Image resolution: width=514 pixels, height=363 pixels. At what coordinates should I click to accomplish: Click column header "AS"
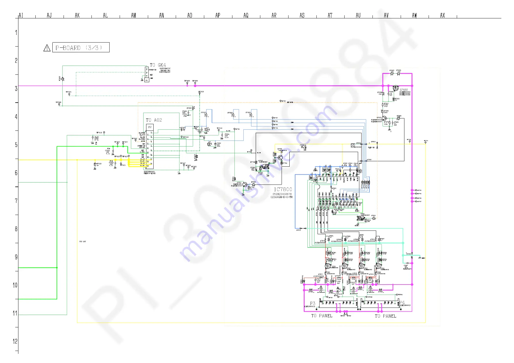coord(302,15)
